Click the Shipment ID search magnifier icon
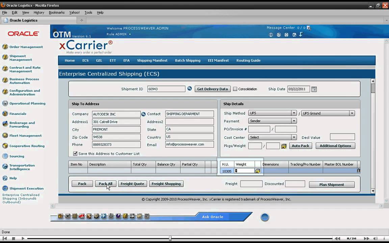This screenshot has width=389, height=243. (x=189, y=88)
